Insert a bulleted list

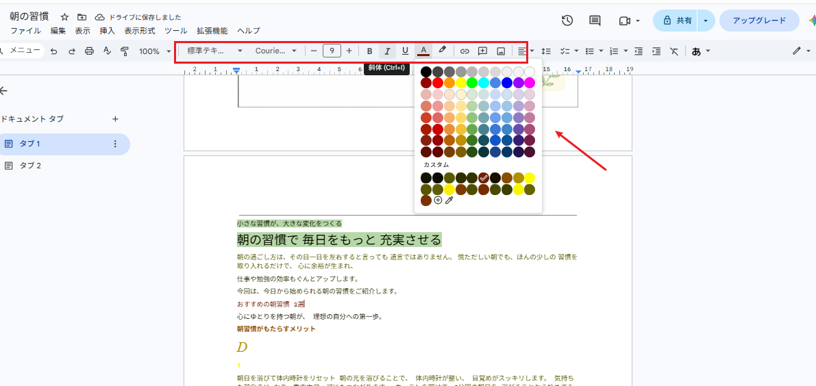pyautogui.click(x=590, y=51)
